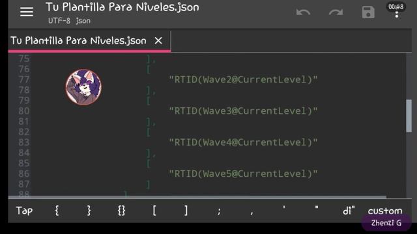Click the opening bracket on line 76
Image resolution: width=417 pixels, height=234 pixels.
tap(149, 70)
